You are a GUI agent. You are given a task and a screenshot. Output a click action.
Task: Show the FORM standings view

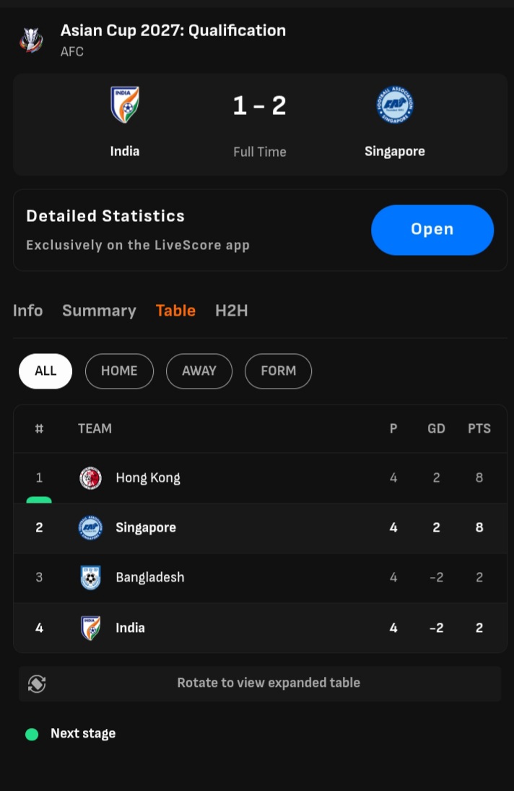tap(278, 371)
